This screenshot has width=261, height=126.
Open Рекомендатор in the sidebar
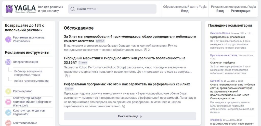click(x=23, y=91)
